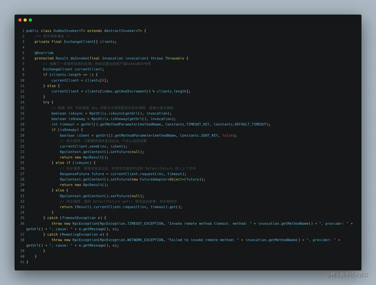Click 'RpcException.NETWORK_EXCEPTION' constant
Screen dimensions: 376x285
click(x=132, y=240)
